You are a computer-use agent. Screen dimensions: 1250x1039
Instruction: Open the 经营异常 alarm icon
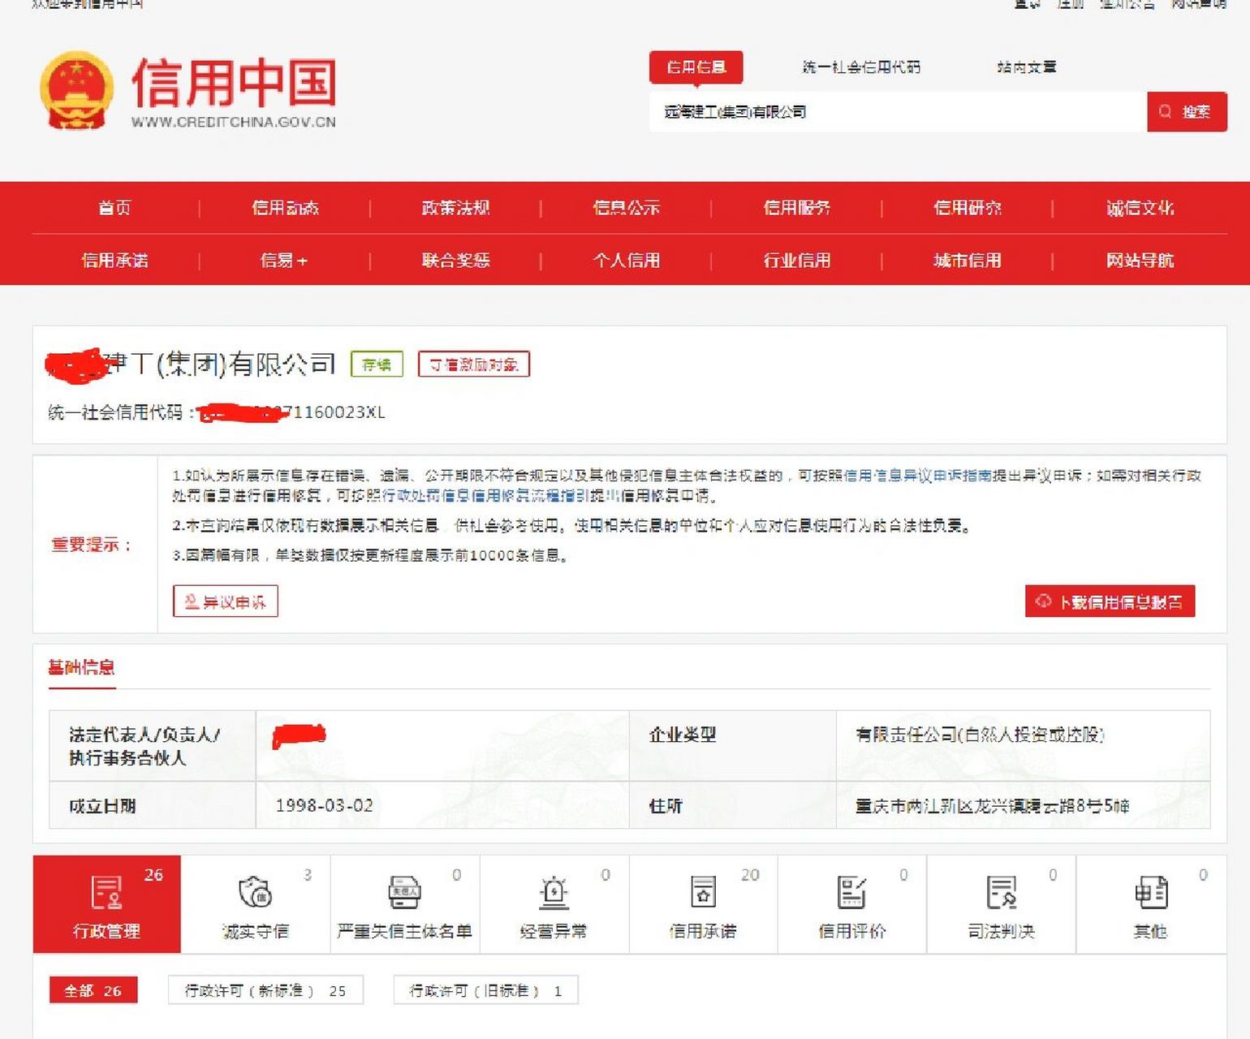click(x=554, y=892)
